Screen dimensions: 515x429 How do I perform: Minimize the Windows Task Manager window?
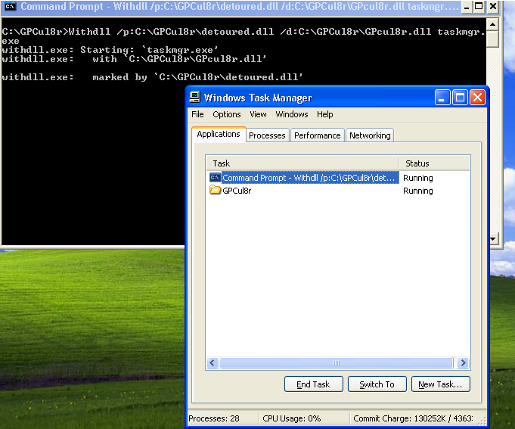[x=442, y=98]
